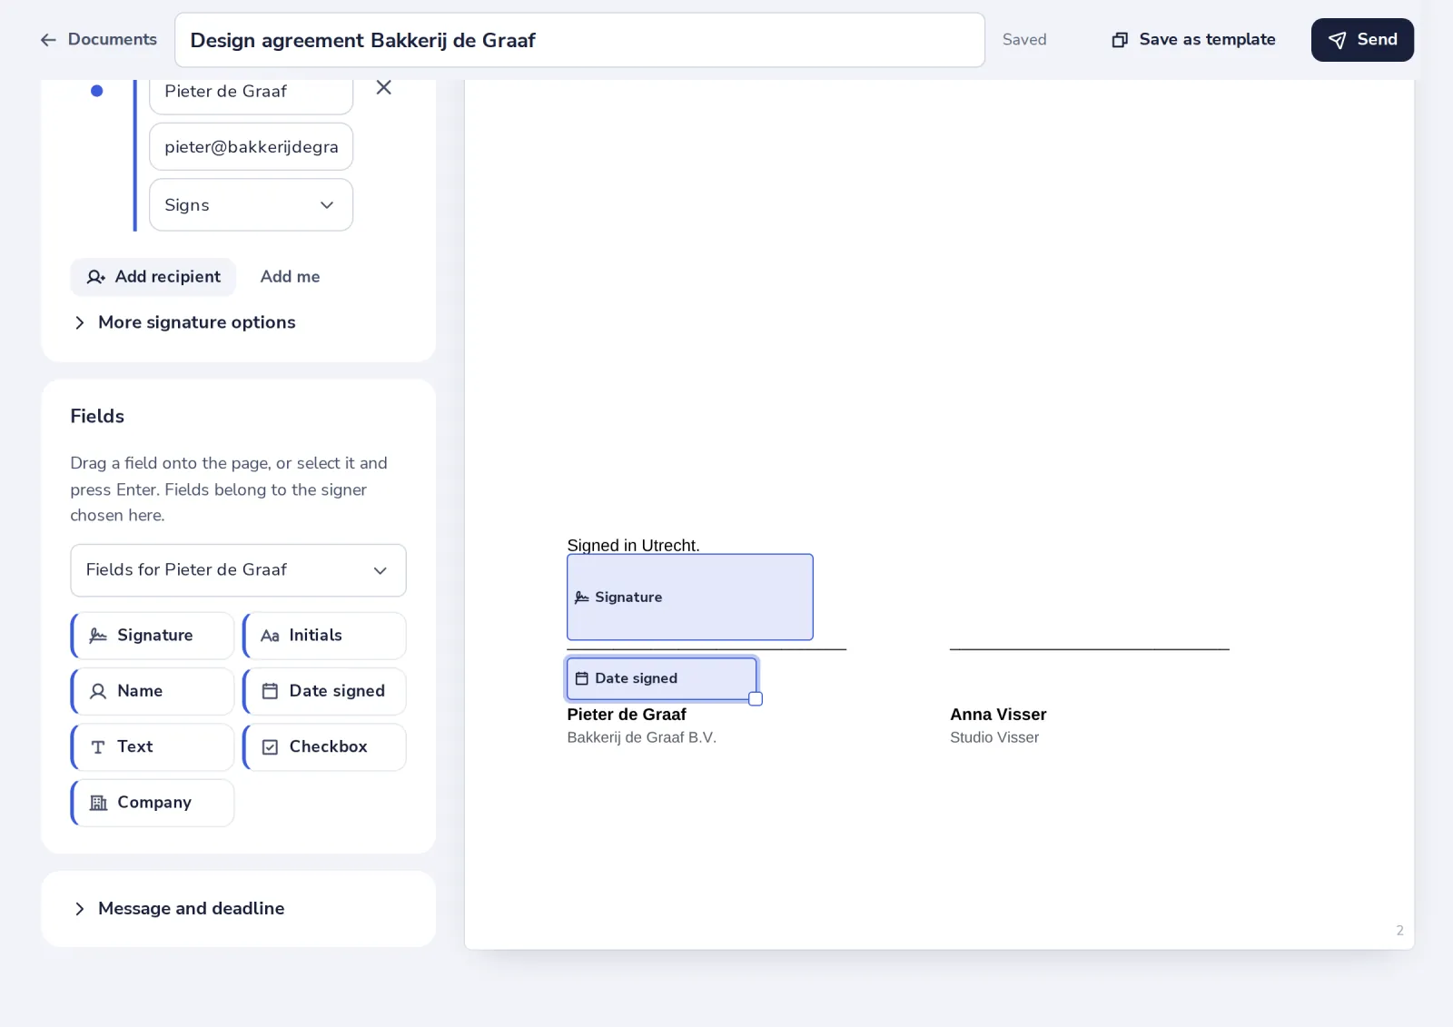Click the resize handle of Date signed field
Screen dimensions: 1453x1027
click(756, 699)
